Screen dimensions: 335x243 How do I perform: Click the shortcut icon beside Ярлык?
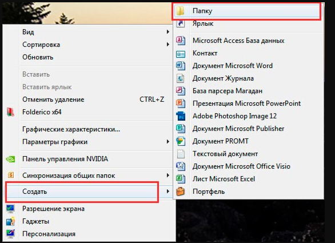pos(181,23)
